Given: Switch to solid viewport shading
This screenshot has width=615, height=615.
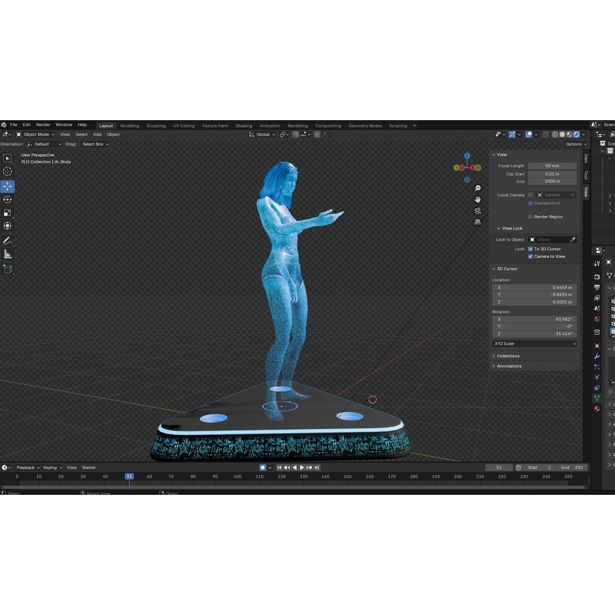Looking at the screenshot, I should coord(562,134).
